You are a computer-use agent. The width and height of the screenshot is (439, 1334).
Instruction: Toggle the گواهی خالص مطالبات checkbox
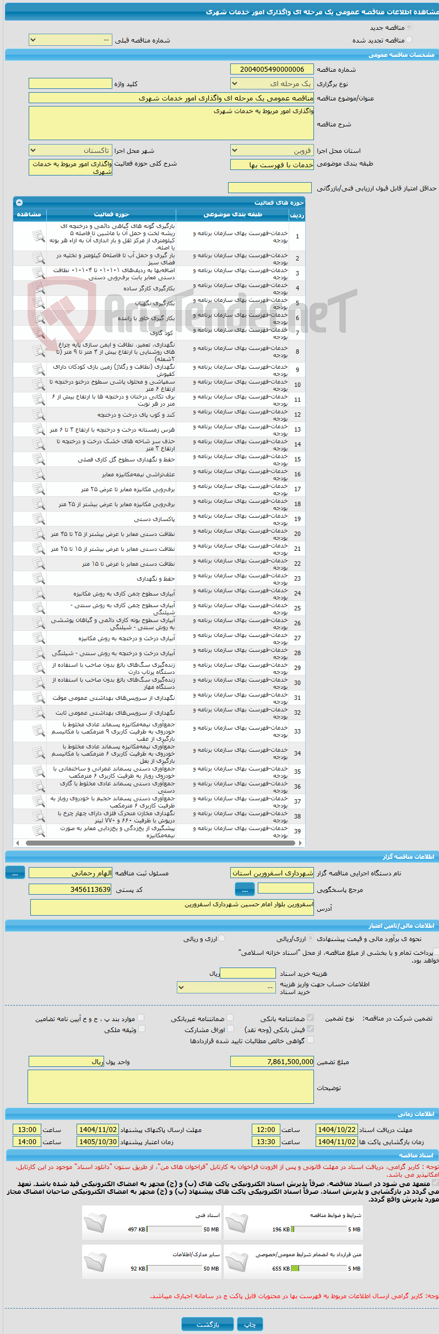coord(310,1040)
